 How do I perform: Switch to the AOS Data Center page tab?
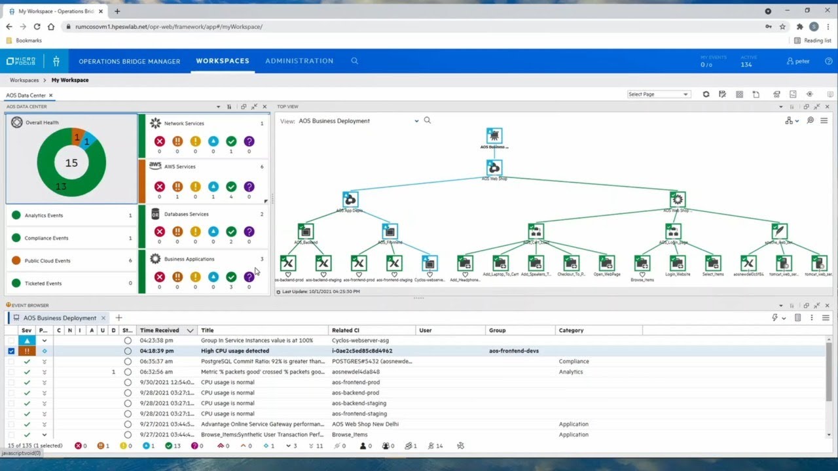tap(29, 96)
